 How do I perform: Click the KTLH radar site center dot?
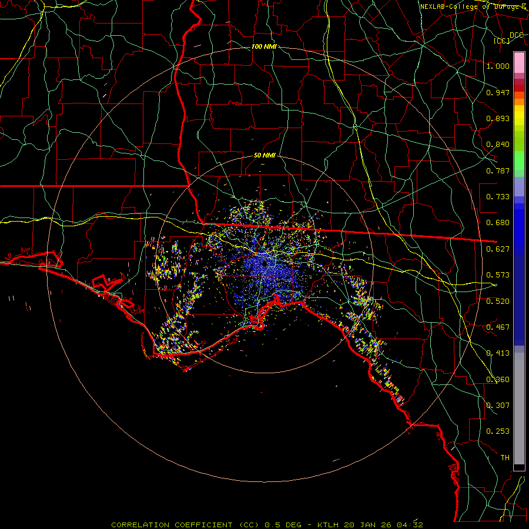(x=264, y=264)
